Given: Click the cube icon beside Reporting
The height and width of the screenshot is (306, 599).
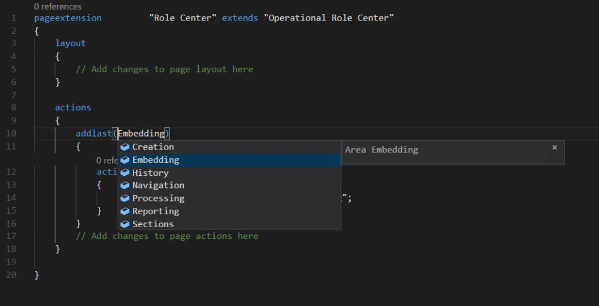Looking at the screenshot, I should point(125,211).
